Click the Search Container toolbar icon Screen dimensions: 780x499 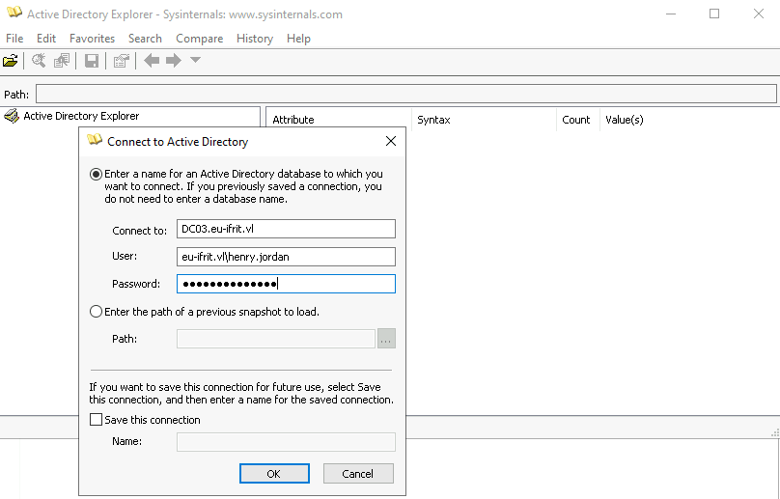[39, 61]
